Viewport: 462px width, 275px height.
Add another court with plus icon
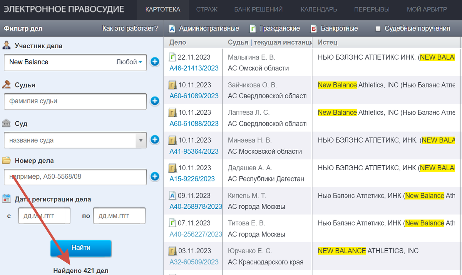click(155, 140)
